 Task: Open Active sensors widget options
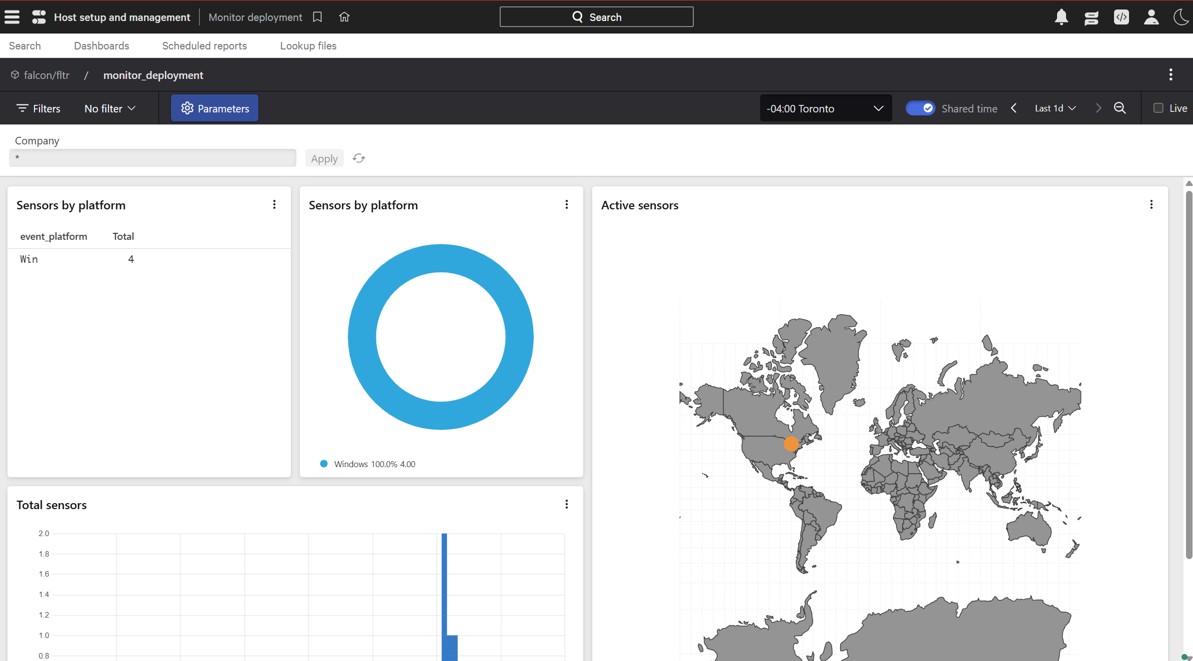point(1152,204)
